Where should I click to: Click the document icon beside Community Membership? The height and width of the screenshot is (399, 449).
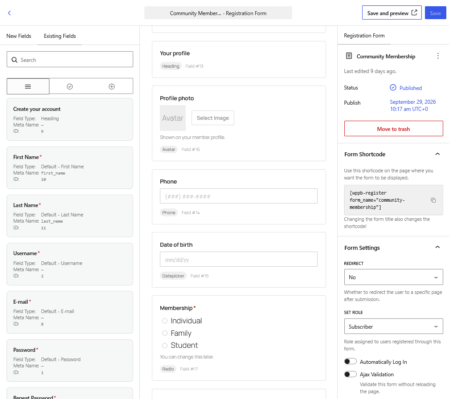click(x=349, y=56)
